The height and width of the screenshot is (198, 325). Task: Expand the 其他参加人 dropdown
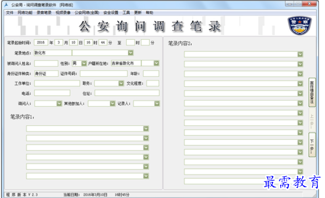113,103
